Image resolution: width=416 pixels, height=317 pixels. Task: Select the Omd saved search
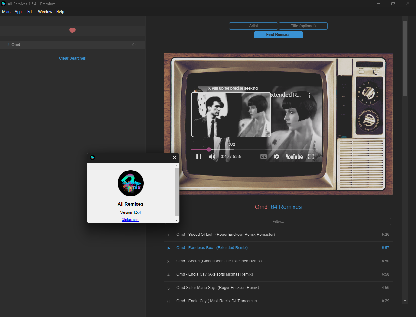[x=72, y=45]
